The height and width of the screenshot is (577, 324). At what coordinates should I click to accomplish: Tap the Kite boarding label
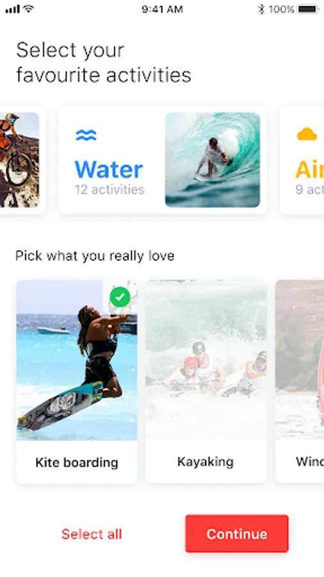77,462
